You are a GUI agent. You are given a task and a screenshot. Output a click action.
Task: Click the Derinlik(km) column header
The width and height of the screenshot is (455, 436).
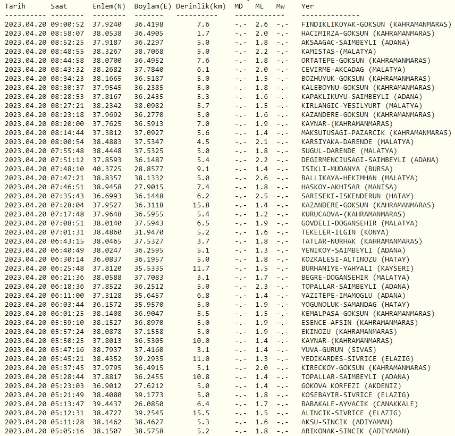(201, 6)
